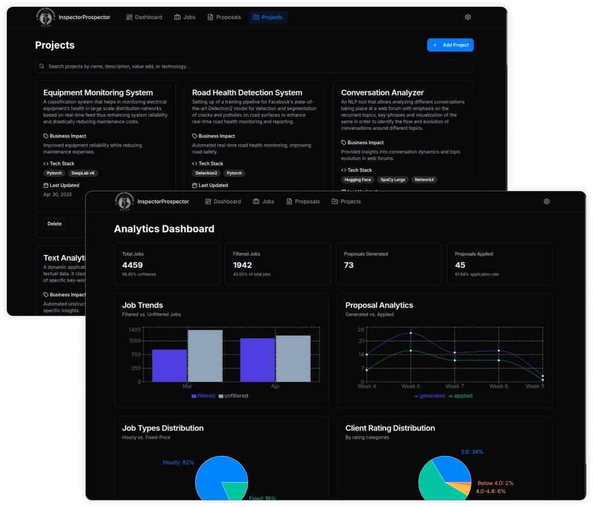Click the purple filtered bar for Mar
The height and width of the screenshot is (507, 593).
click(170, 366)
